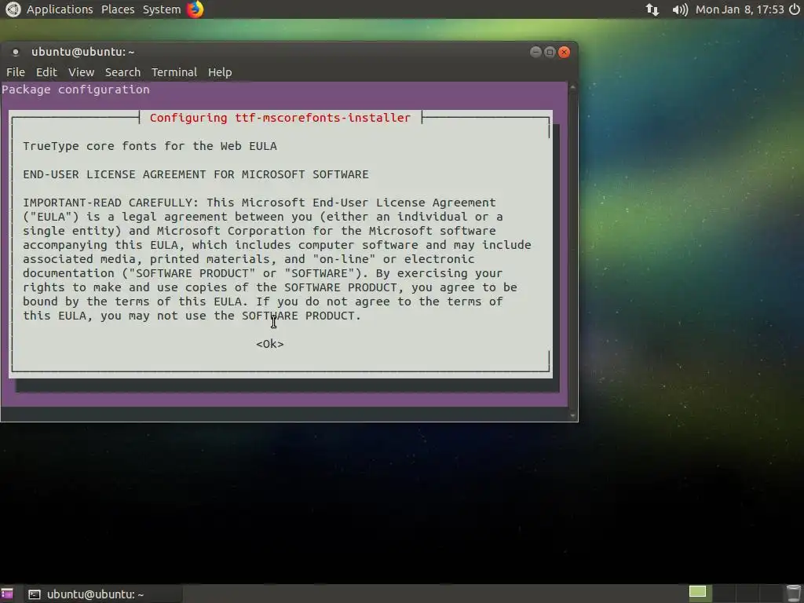Click the terminal window menu dot icon

[16, 52]
